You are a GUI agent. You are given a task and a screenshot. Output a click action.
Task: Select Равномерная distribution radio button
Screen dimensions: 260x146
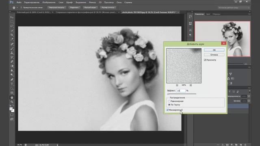(x=169, y=101)
